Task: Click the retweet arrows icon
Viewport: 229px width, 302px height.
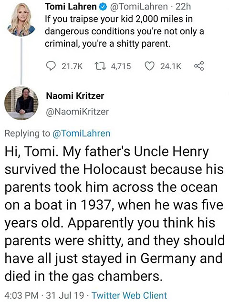Action: coord(101,66)
